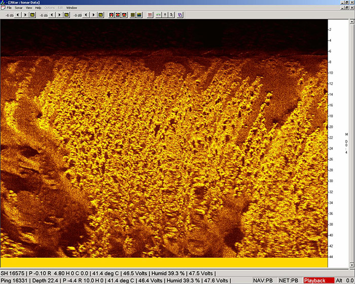Viewport: 355px width, 284px height.
Task: Toggle the N button beside second -6 db
Action: pyautogui.click(x=66, y=15)
